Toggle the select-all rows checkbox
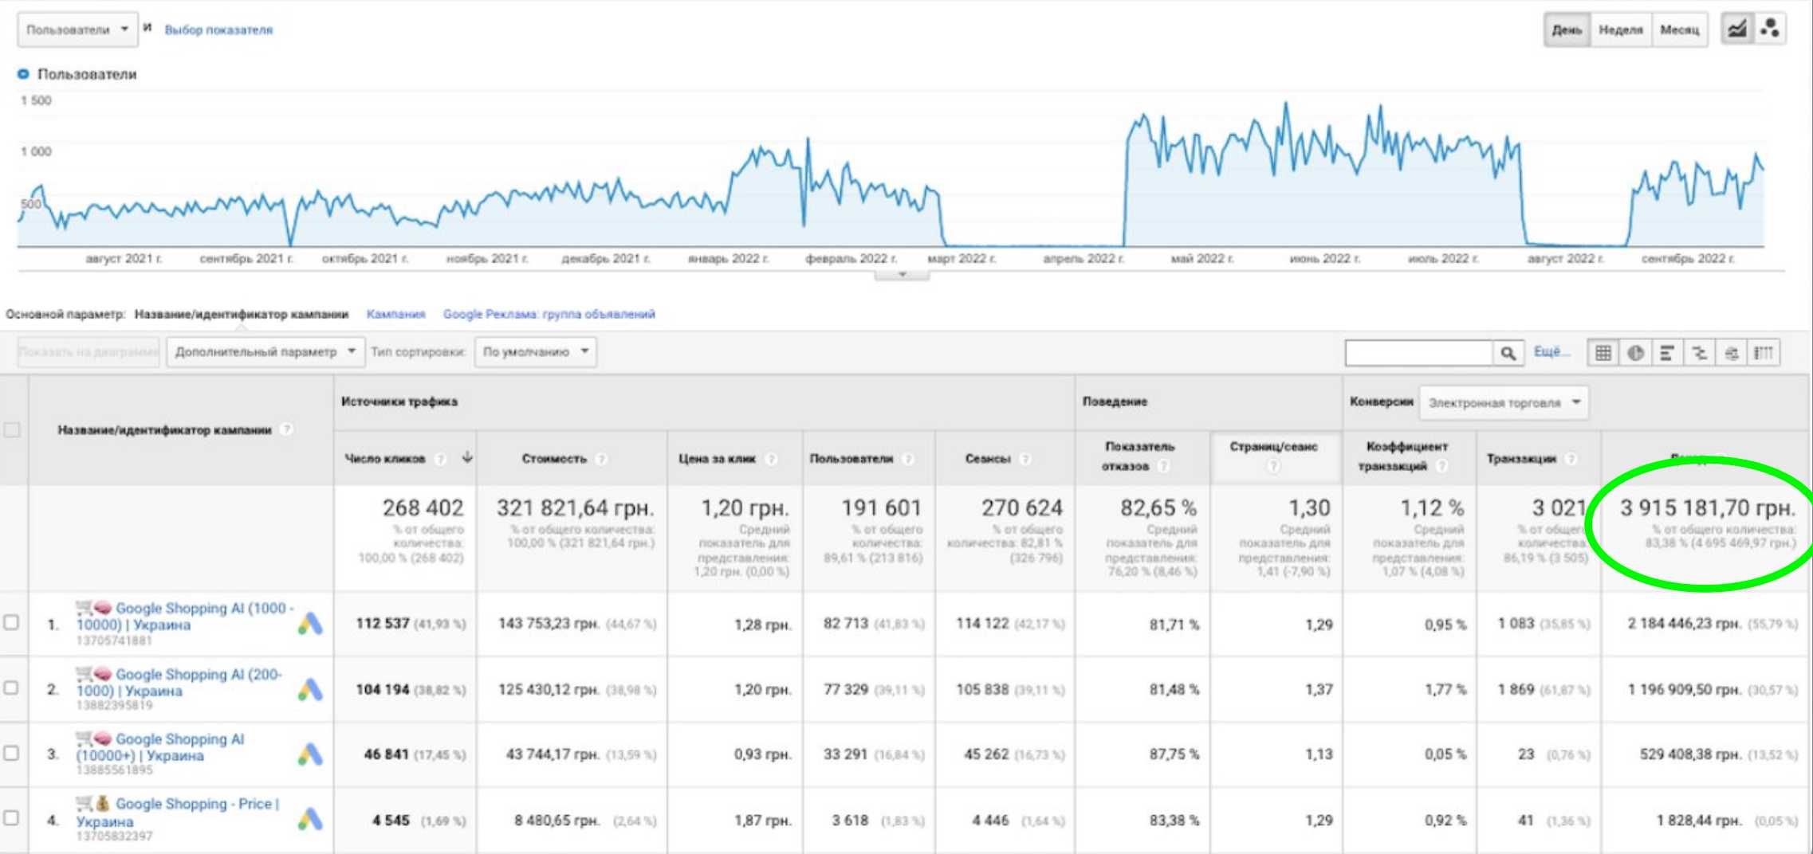The height and width of the screenshot is (854, 1813). coord(12,430)
